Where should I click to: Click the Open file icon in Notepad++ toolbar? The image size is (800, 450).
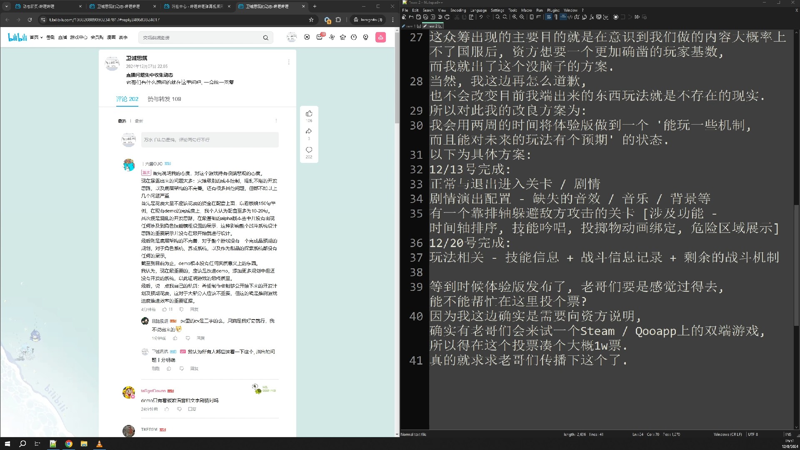tap(411, 17)
